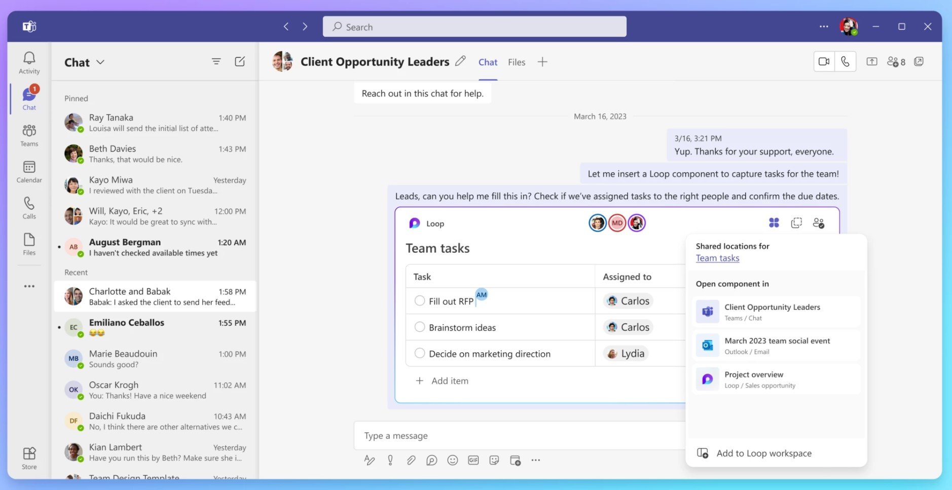
Task: Start an audio call
Action: 845,61
